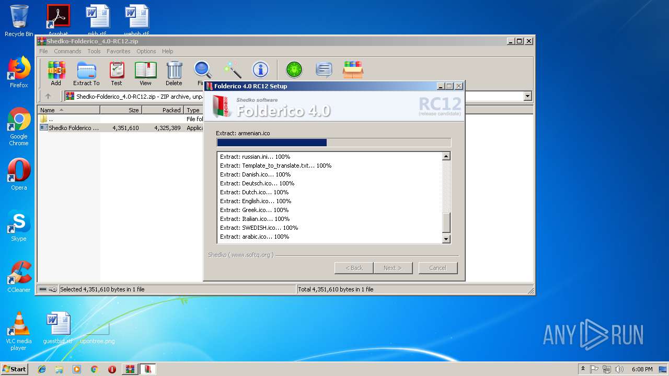Click the VirusScan green bug icon
This screenshot has height=376, width=669.
tap(294, 69)
